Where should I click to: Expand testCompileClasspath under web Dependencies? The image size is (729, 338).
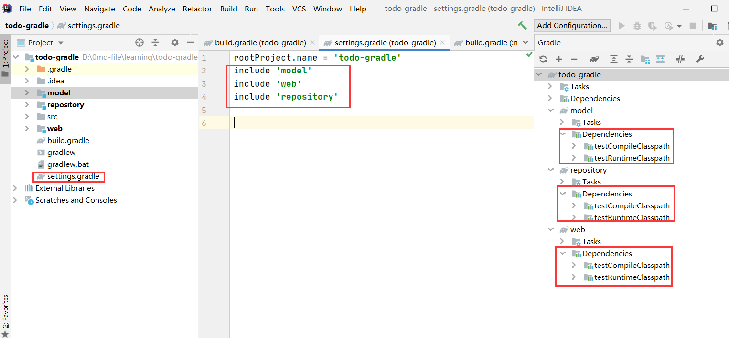pos(574,265)
